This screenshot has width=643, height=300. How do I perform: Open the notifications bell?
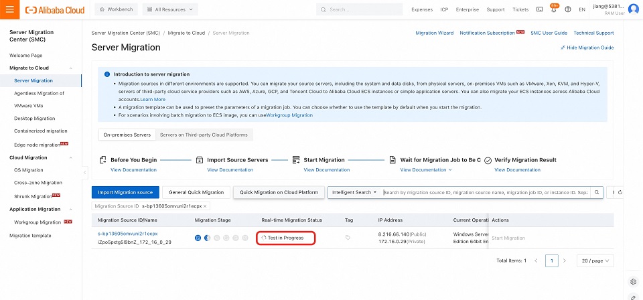(x=554, y=10)
